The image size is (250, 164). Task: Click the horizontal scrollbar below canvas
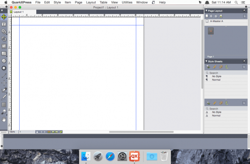(x=141, y=132)
